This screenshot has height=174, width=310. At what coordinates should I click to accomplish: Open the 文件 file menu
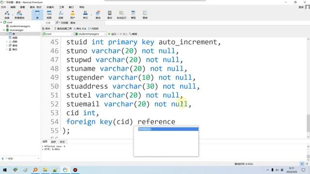[x=3, y=7]
